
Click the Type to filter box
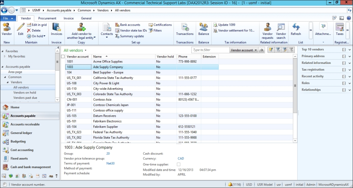pyautogui.click(x=210, y=50)
